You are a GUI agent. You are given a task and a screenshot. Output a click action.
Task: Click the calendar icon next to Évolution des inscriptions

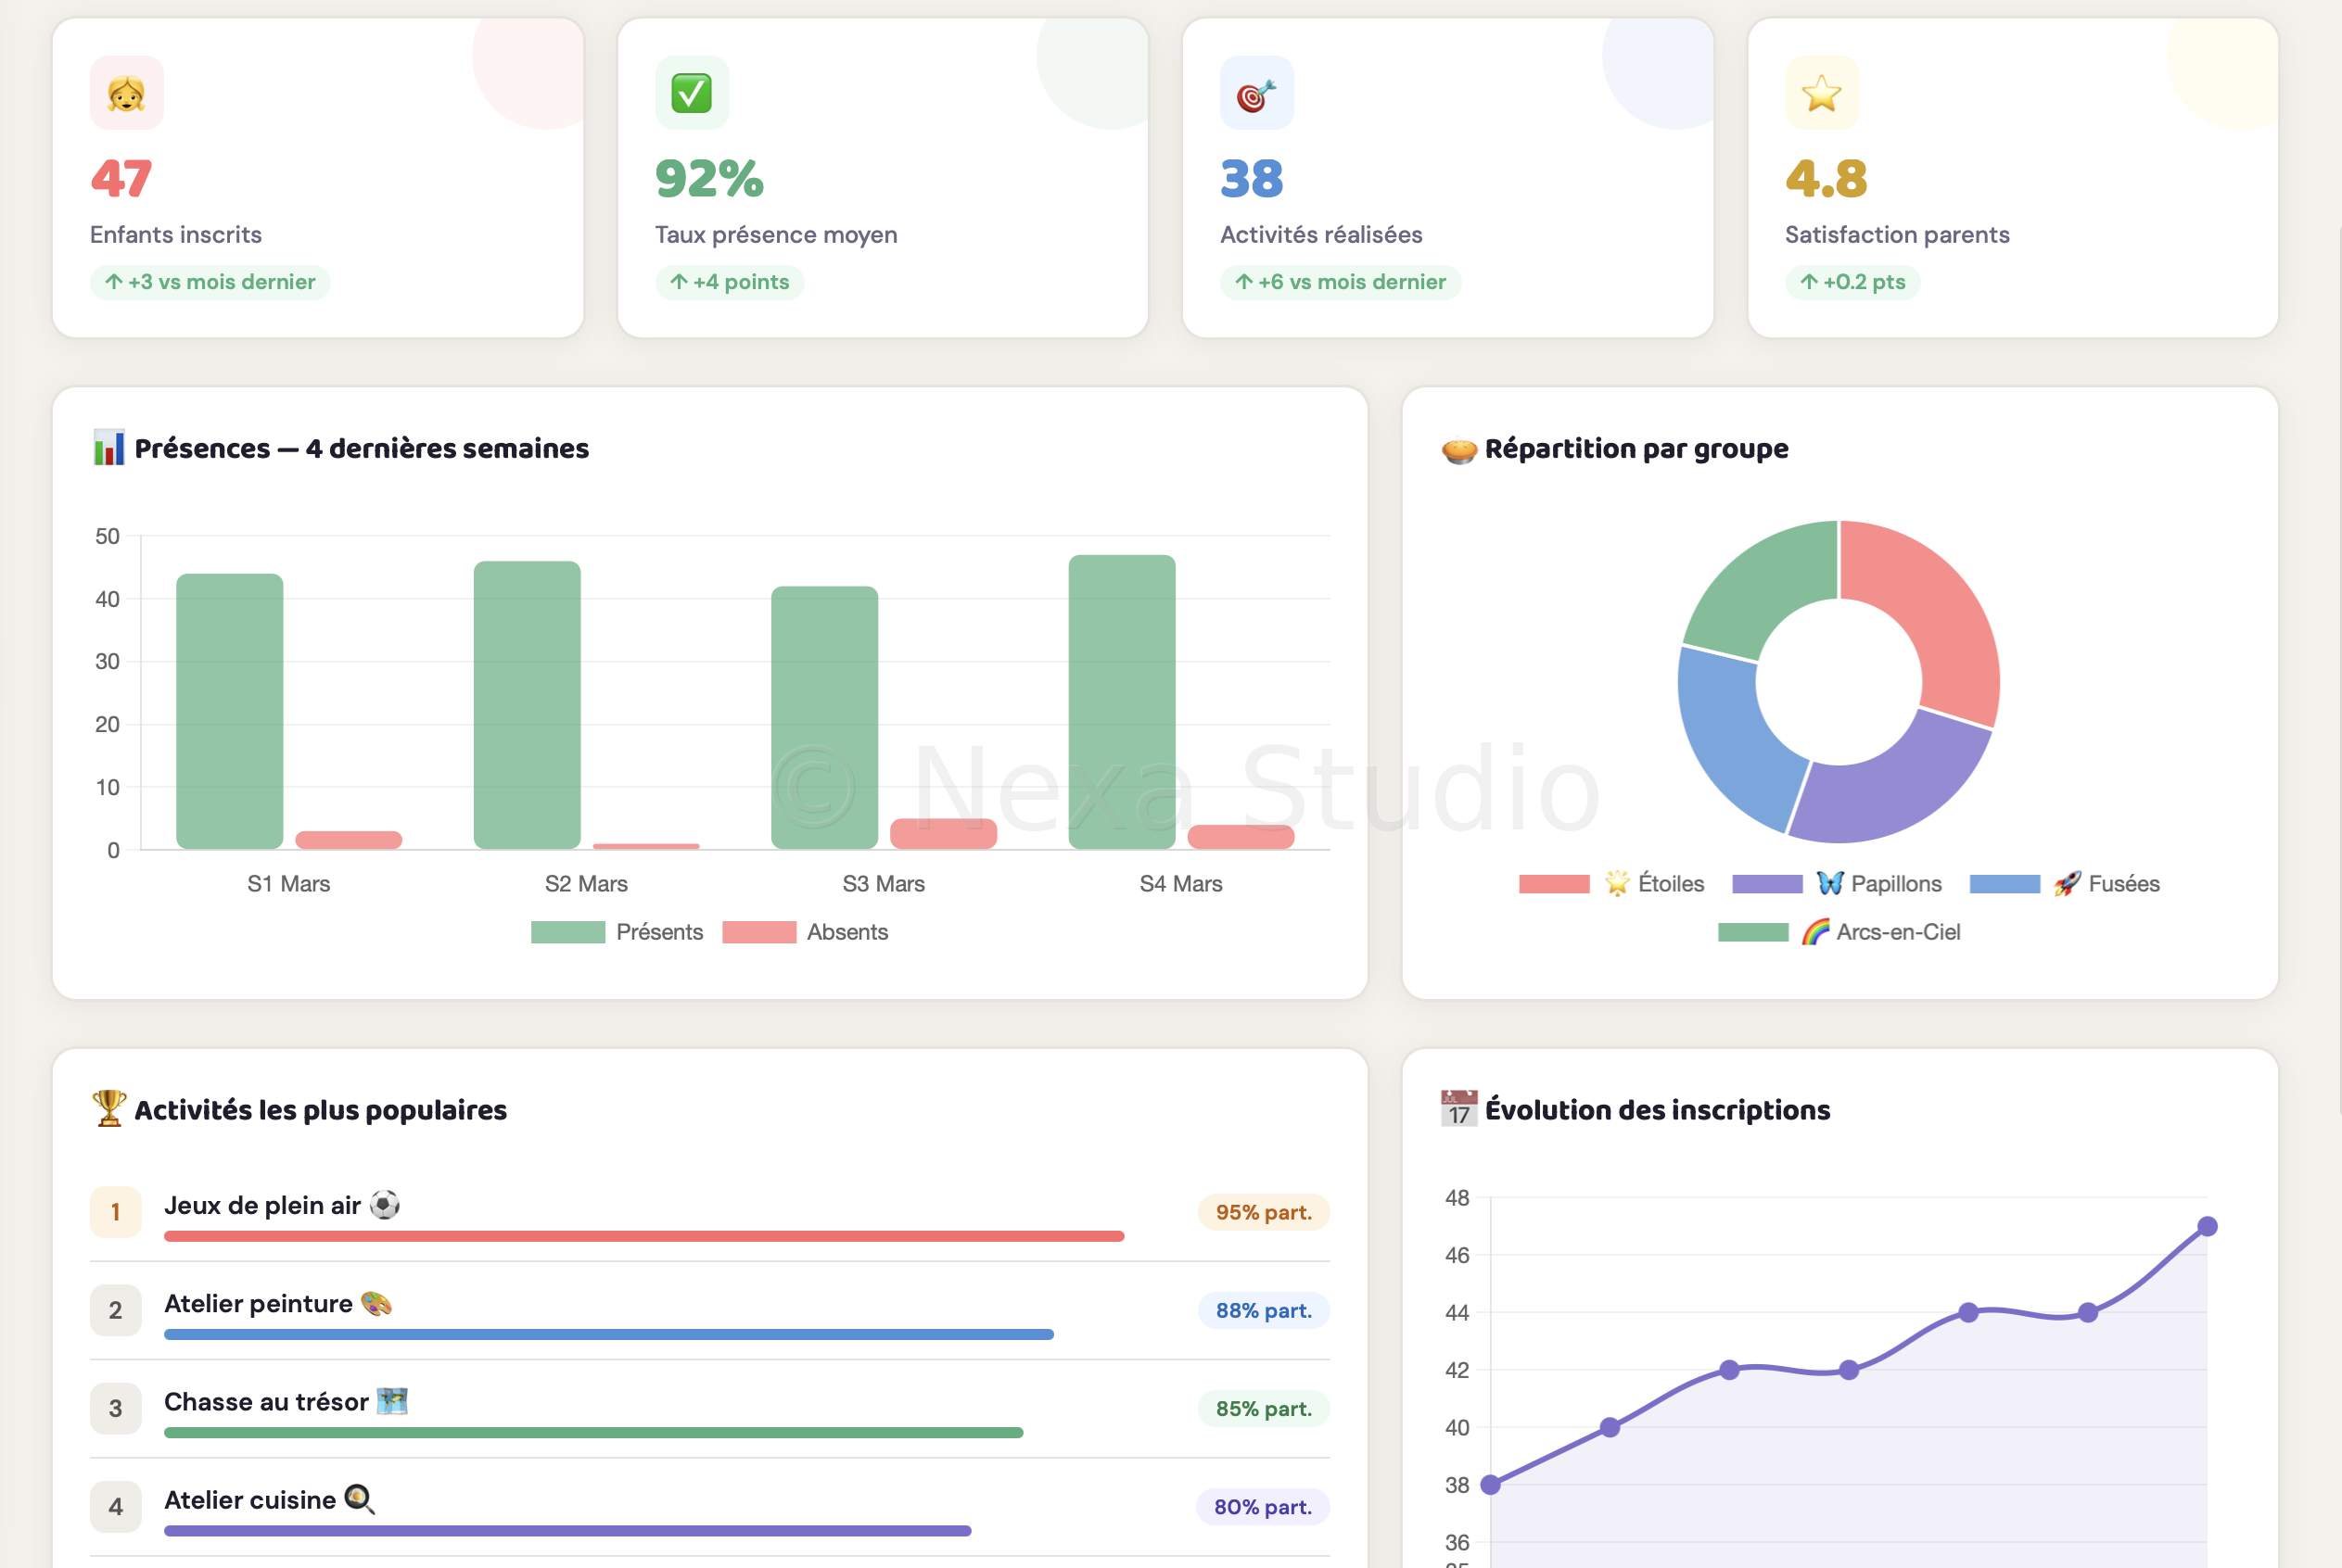(x=1459, y=1109)
